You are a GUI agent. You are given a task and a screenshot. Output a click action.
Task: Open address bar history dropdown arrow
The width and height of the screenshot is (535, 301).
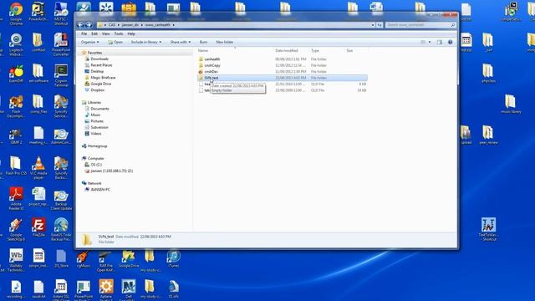tap(373, 25)
